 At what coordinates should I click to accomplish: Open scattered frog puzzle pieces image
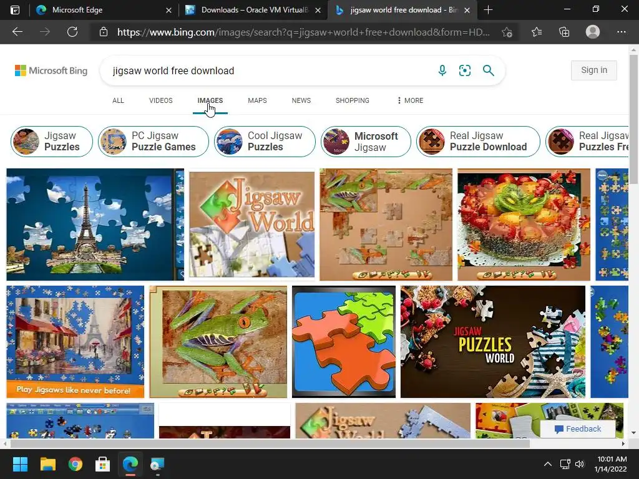click(386, 225)
